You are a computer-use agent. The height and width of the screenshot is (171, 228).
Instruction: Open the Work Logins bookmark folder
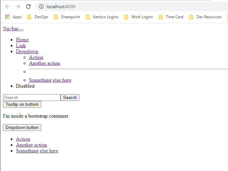pyautogui.click(x=139, y=17)
